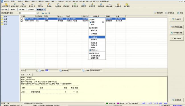The height and width of the screenshot is (106, 185).
Task: Tick checkbox for order 001401100001
Action: (x=22, y=21)
